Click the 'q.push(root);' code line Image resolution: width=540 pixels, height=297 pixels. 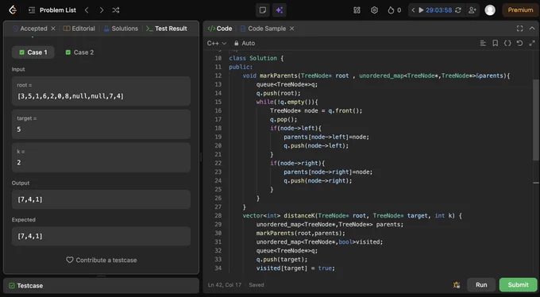(x=278, y=94)
